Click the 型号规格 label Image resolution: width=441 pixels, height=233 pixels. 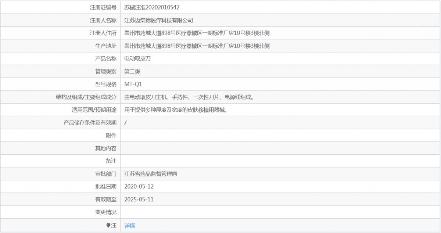coord(106,84)
